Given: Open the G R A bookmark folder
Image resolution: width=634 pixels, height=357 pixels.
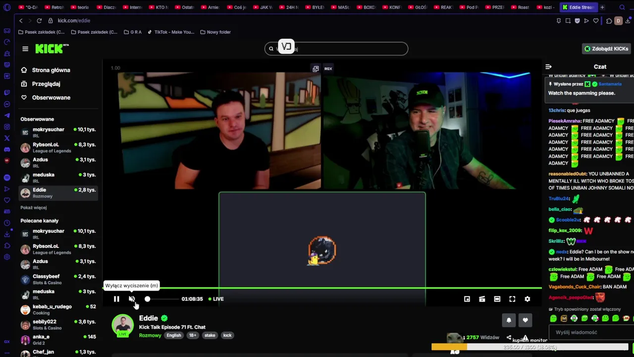Looking at the screenshot, I should coord(132,32).
